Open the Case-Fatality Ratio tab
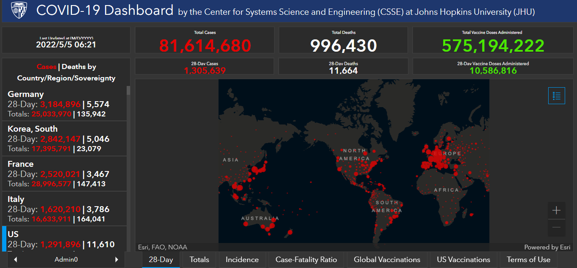Screen dimensions: 577x268 click(306, 260)
